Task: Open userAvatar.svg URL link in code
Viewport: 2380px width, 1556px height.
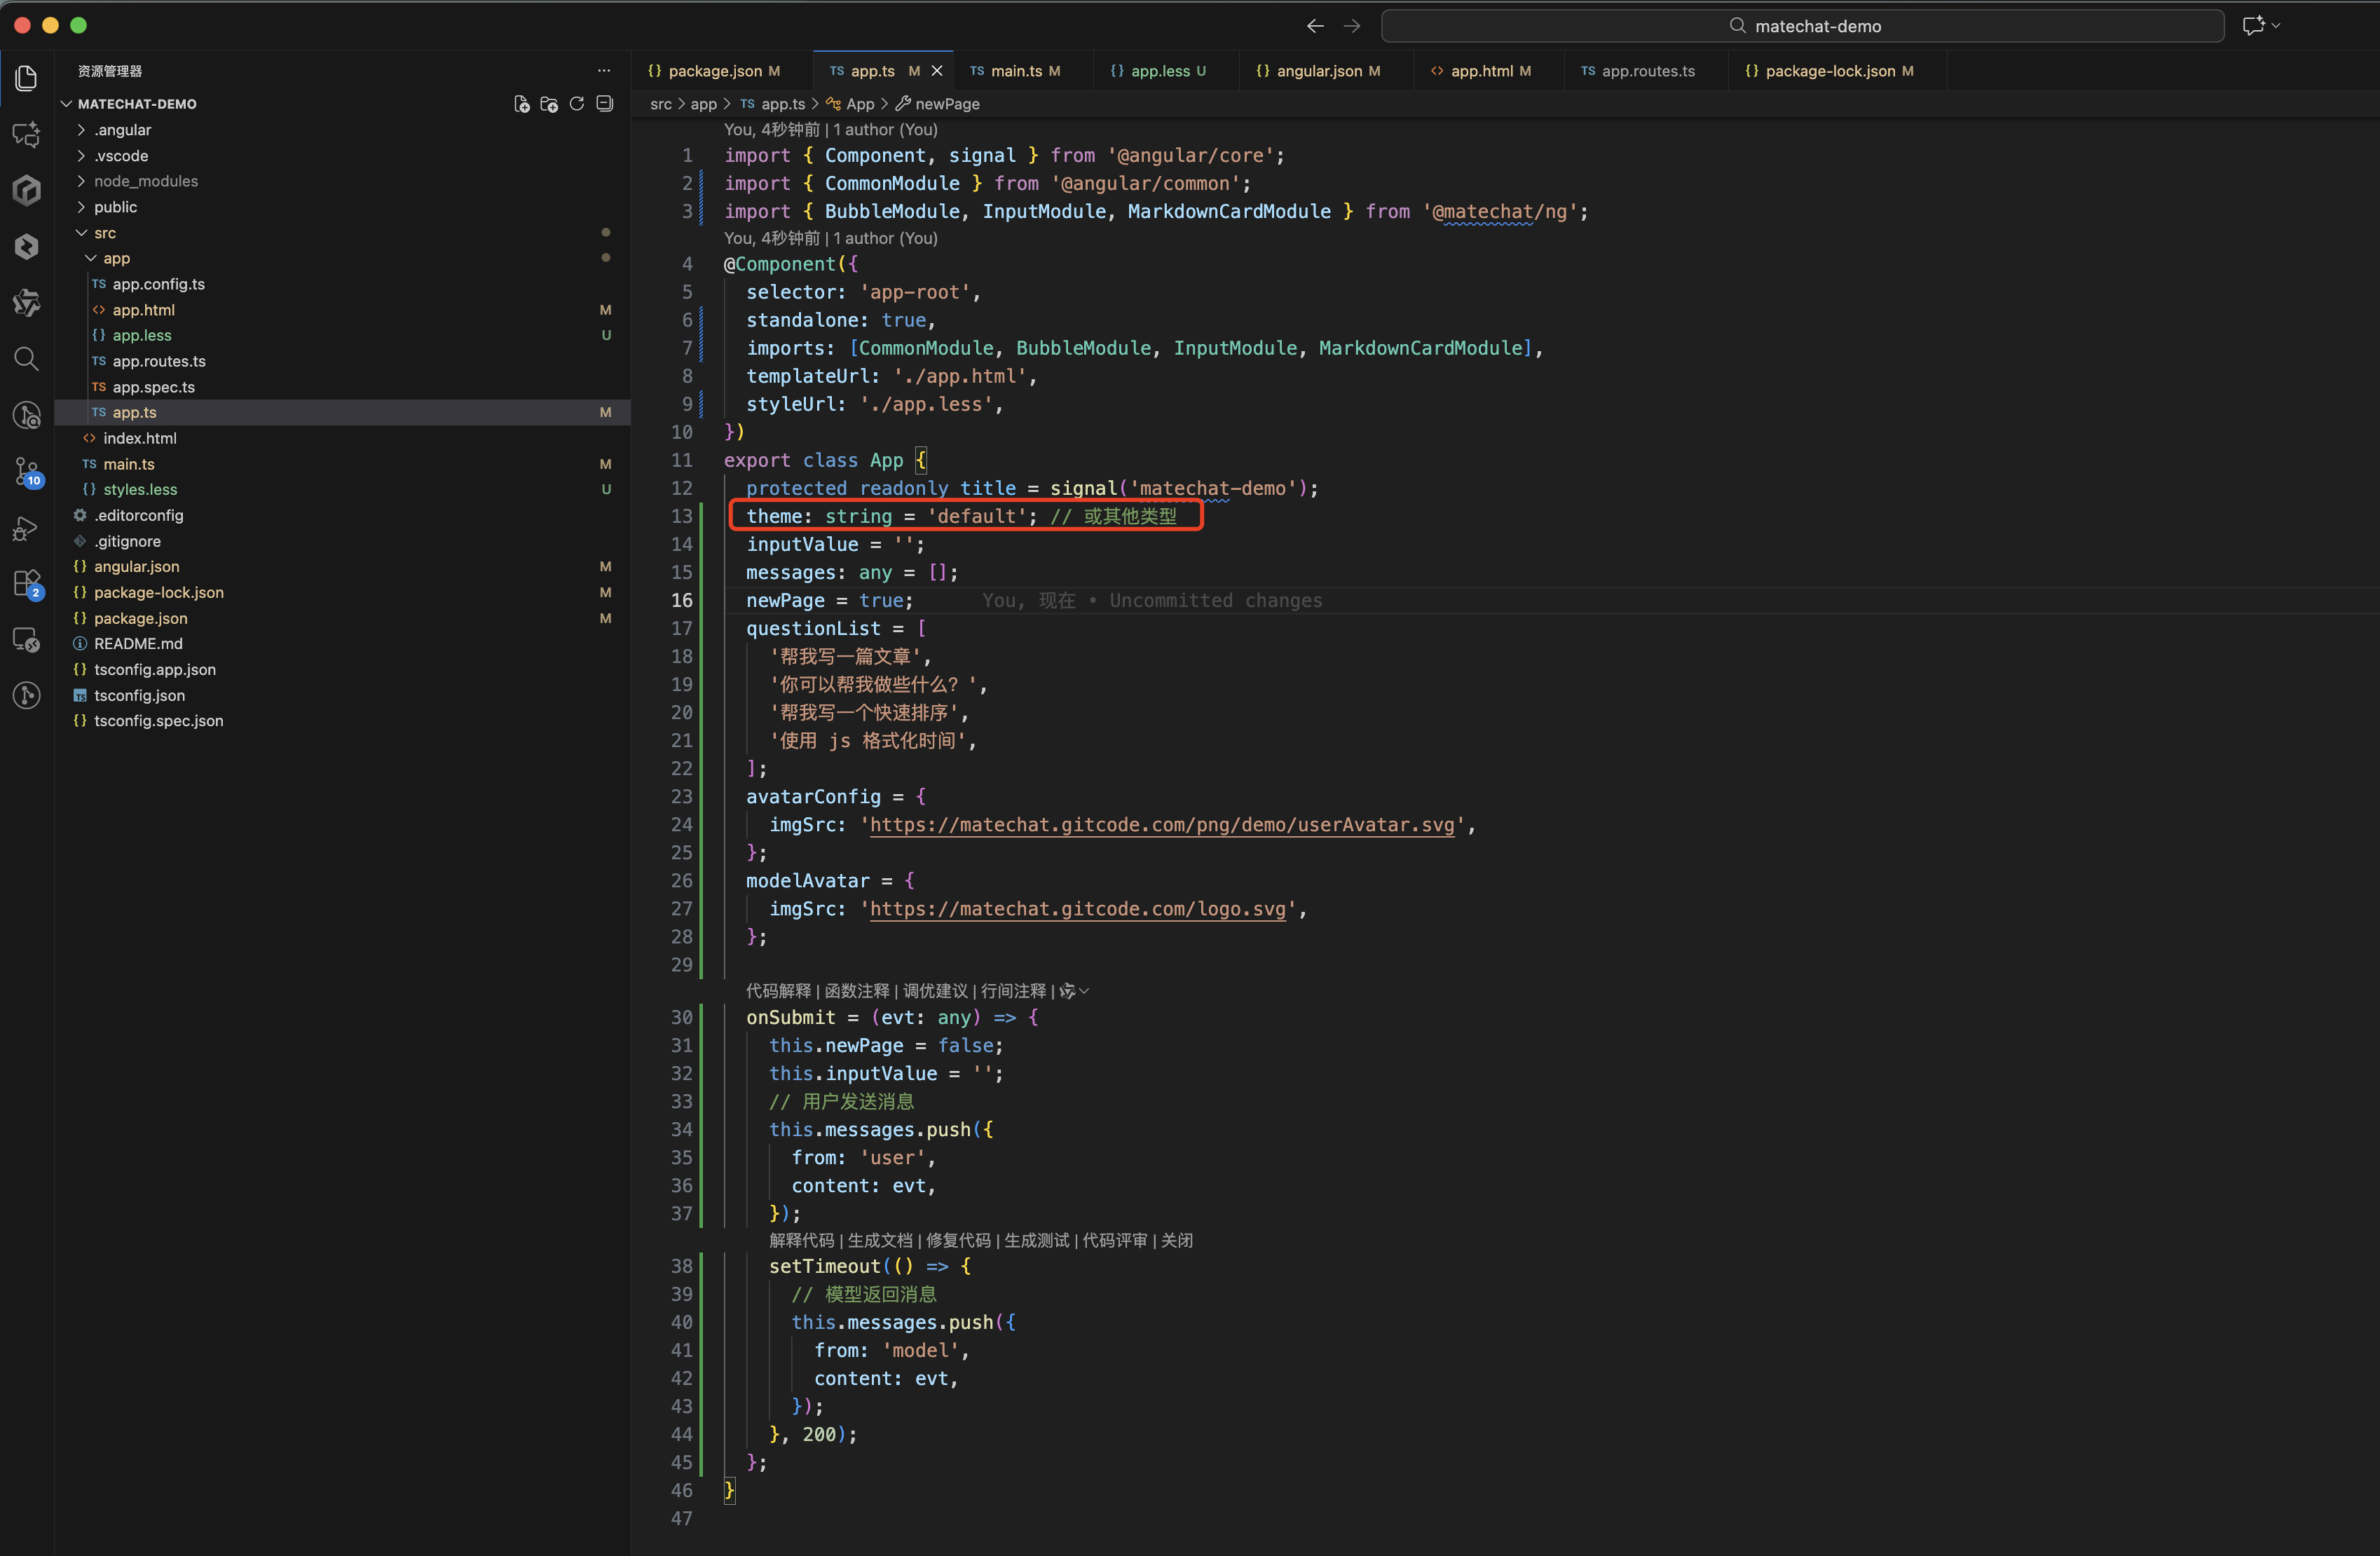Action: [1161, 825]
